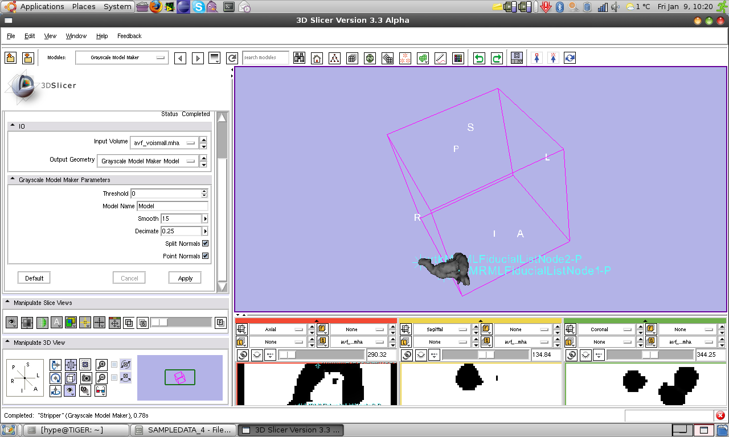The image size is (729, 437).
Task: Zoom out the 3D view with magnifier minus
Action: click(101, 377)
